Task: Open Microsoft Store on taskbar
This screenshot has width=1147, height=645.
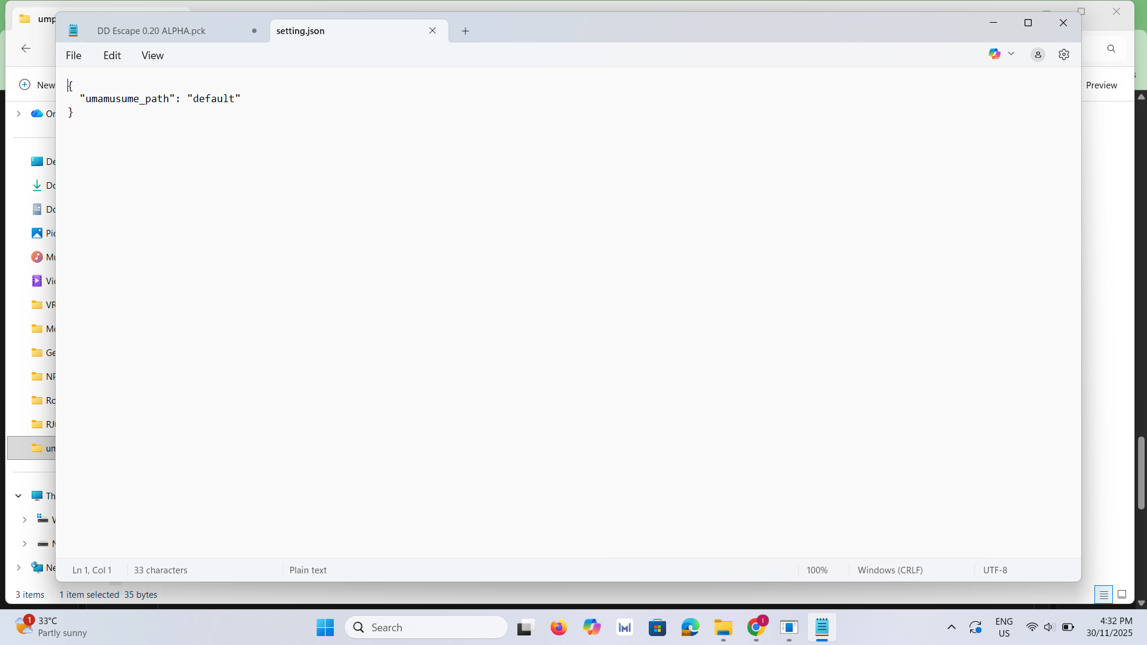Action: click(657, 628)
